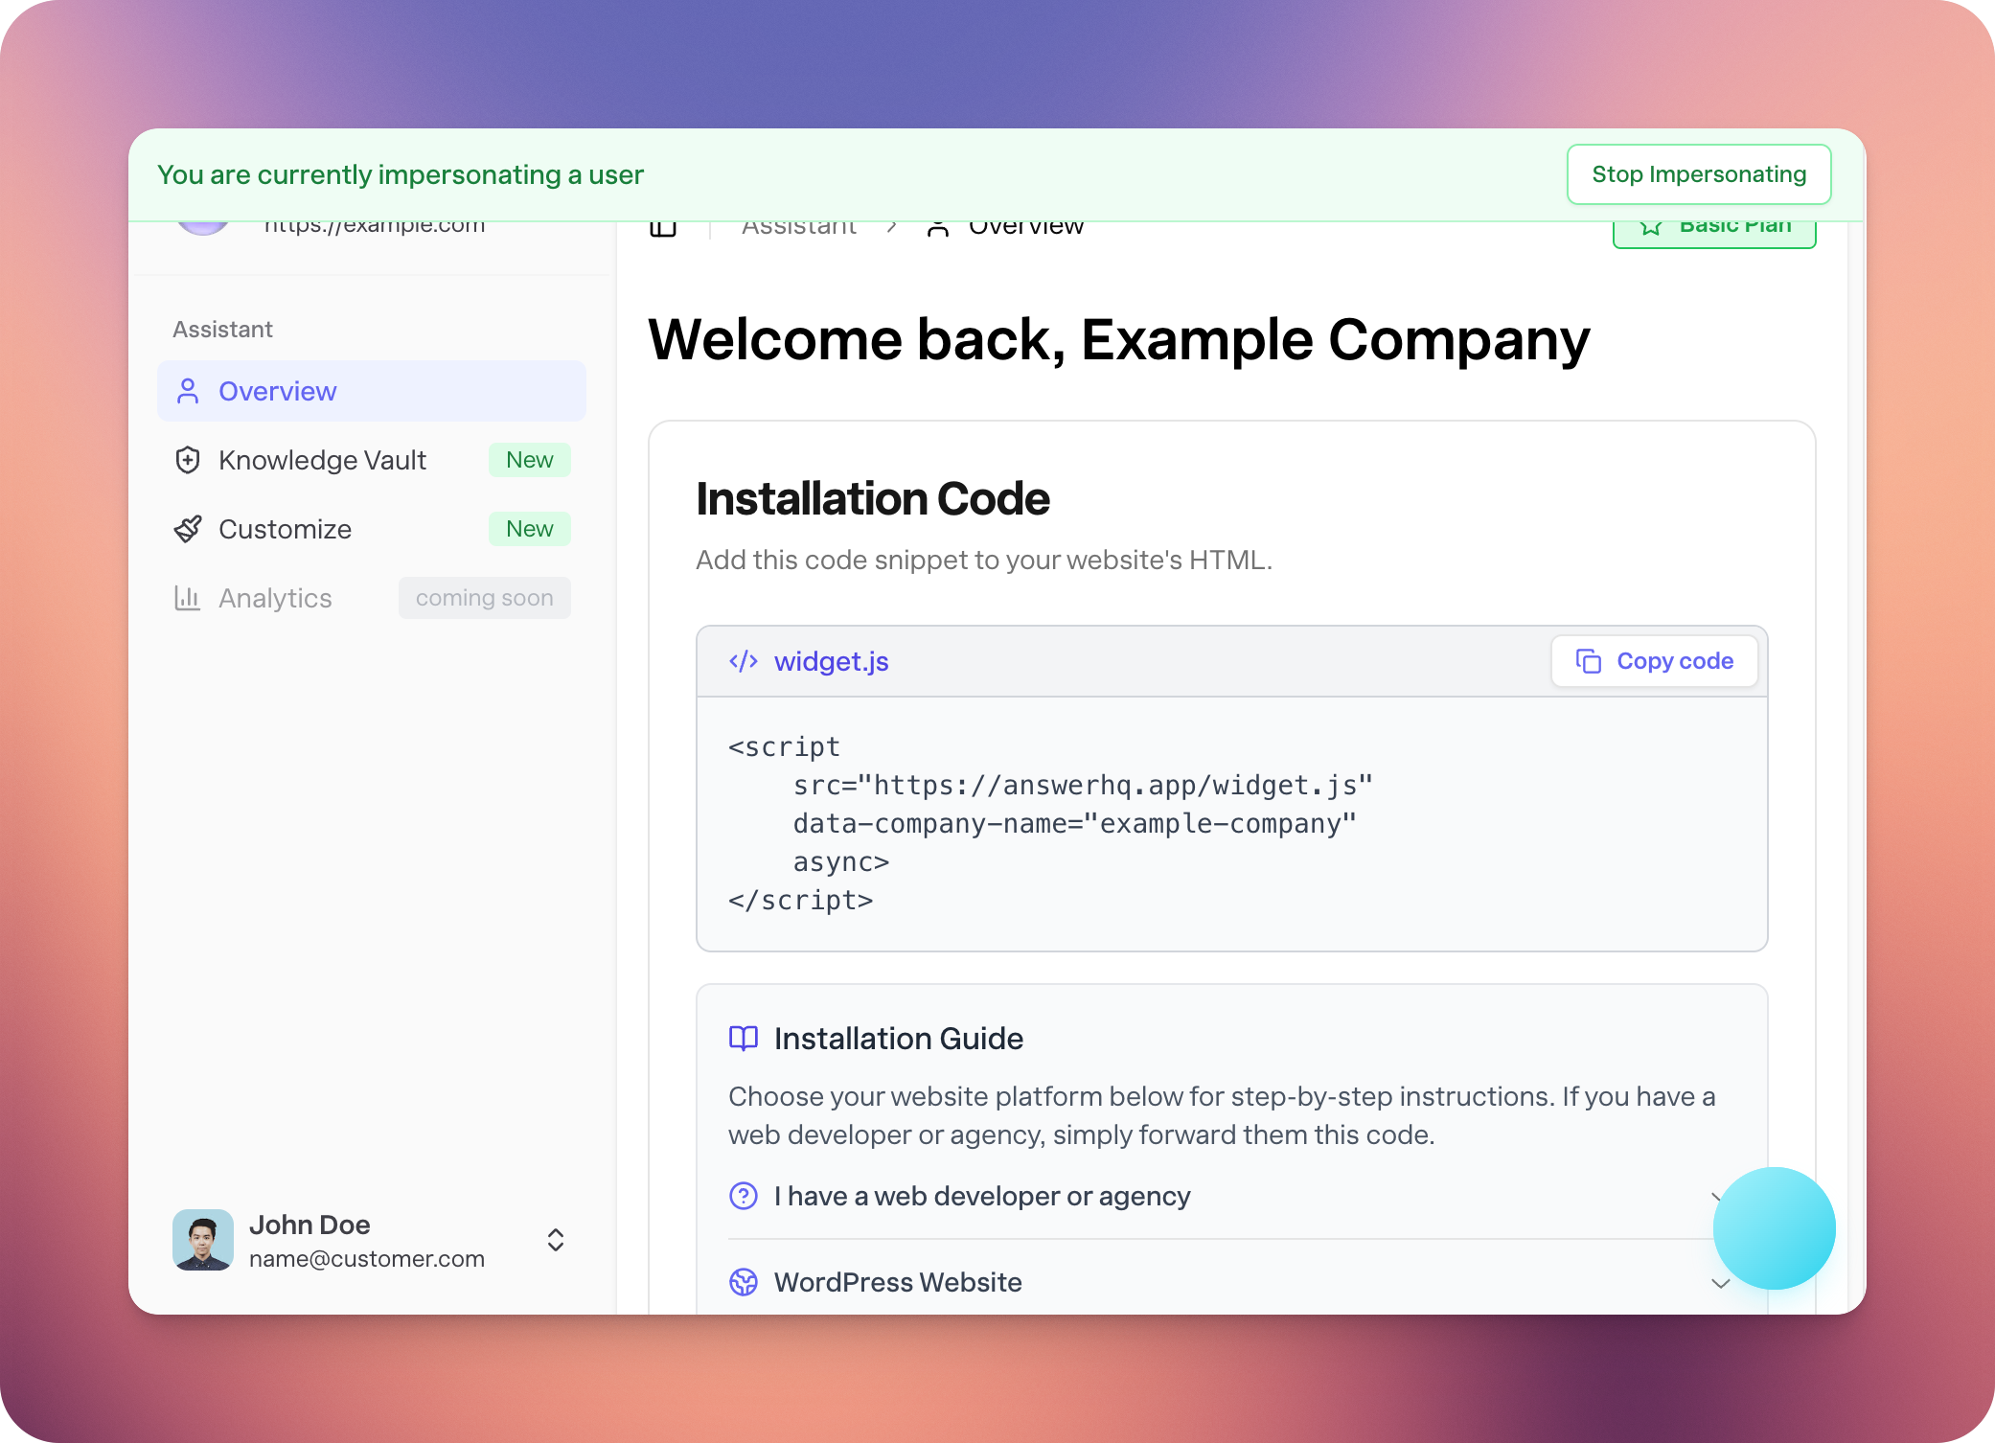Expand the web developer or agency section
This screenshot has width=1995, height=1443.
pyautogui.click(x=1230, y=1196)
